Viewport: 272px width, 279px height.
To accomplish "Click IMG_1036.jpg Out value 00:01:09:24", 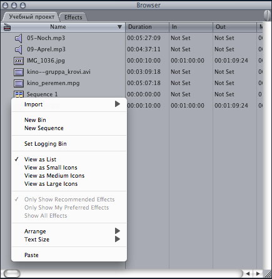I will tap(231, 61).
